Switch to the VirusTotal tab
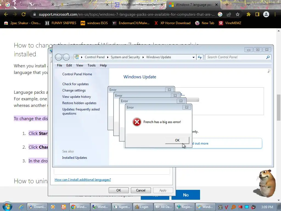This screenshot has height=211, width=281. pyautogui.click(x=138, y=5)
